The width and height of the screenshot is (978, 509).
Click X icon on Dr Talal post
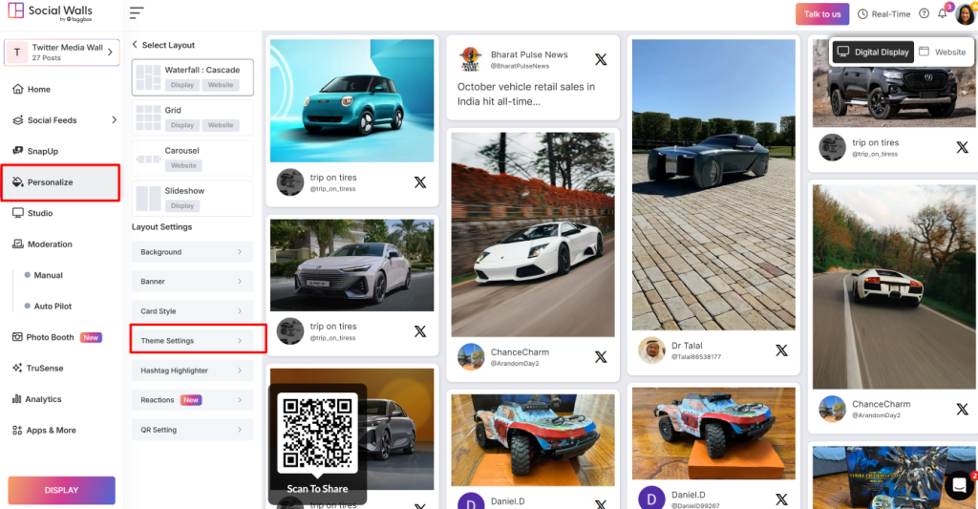(x=781, y=350)
